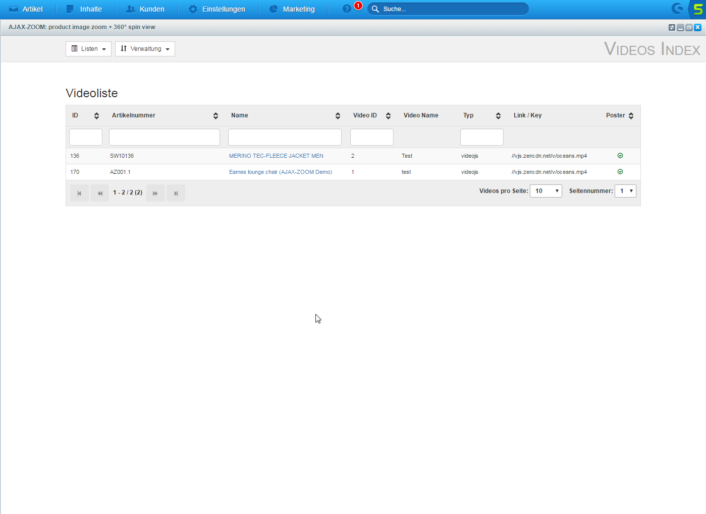
Task: Click the Listen list icon
Action: click(74, 49)
